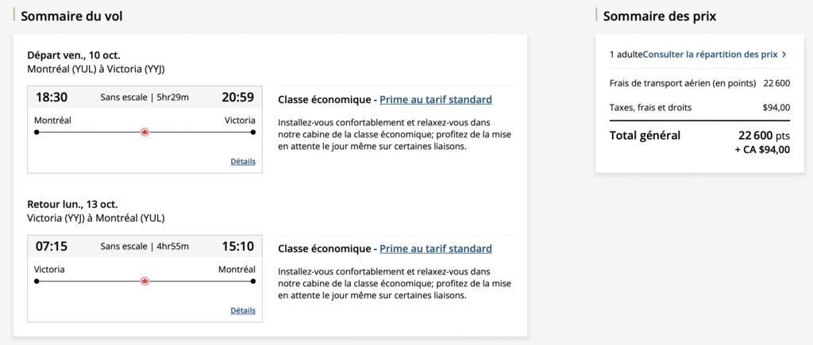This screenshot has height=345, width=813.
Task: Click the Victoria origin dot on return timeline
Action: pos(37,282)
